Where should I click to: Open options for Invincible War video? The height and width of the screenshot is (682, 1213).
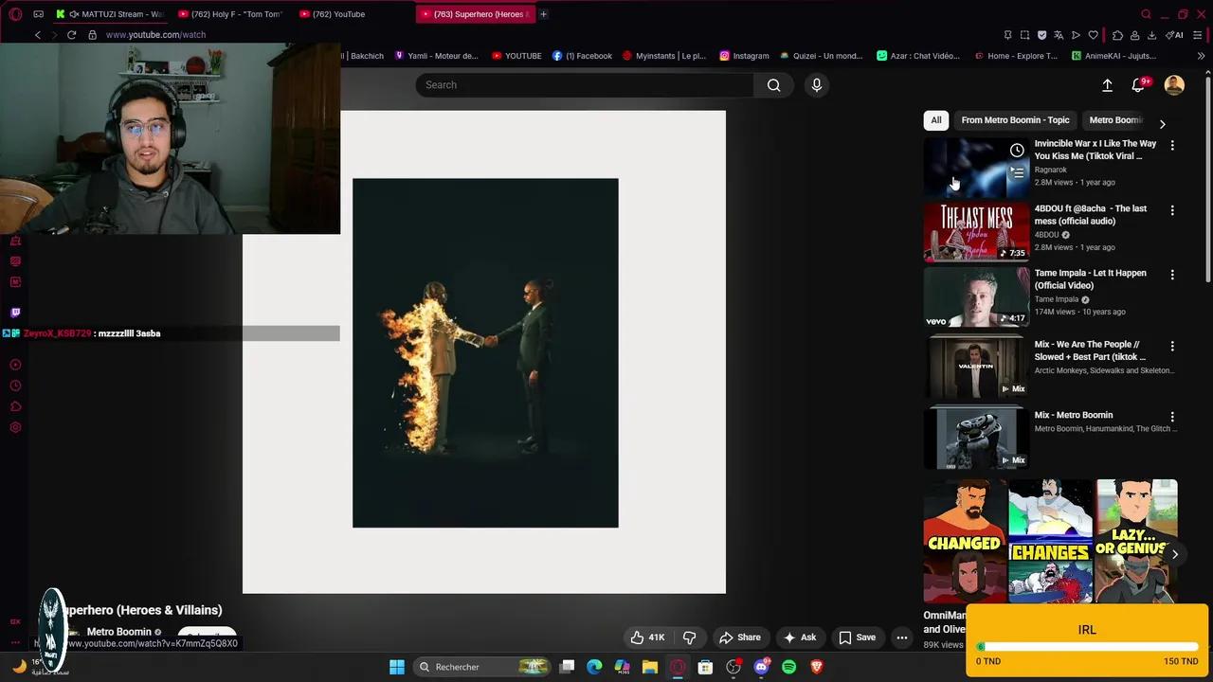[1172, 146]
